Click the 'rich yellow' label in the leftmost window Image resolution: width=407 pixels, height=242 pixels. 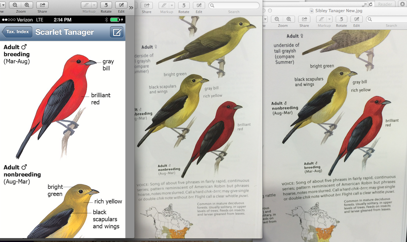coord(108,201)
